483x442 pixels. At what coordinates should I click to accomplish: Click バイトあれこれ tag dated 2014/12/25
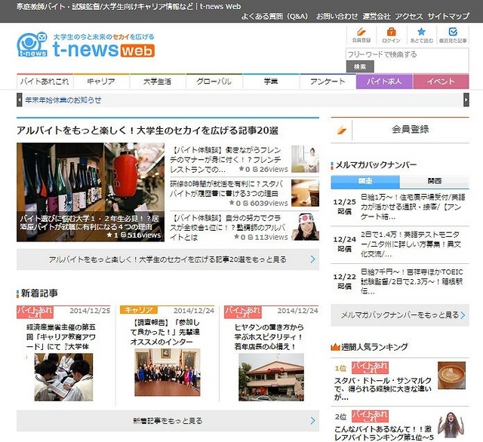[x=35, y=312]
